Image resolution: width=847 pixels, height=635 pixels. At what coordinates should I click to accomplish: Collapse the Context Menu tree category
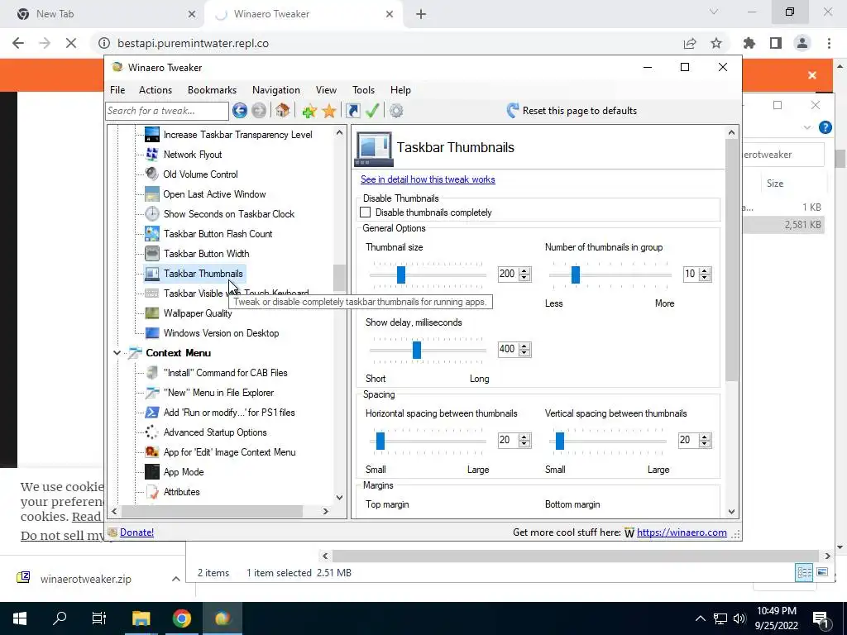(x=117, y=353)
